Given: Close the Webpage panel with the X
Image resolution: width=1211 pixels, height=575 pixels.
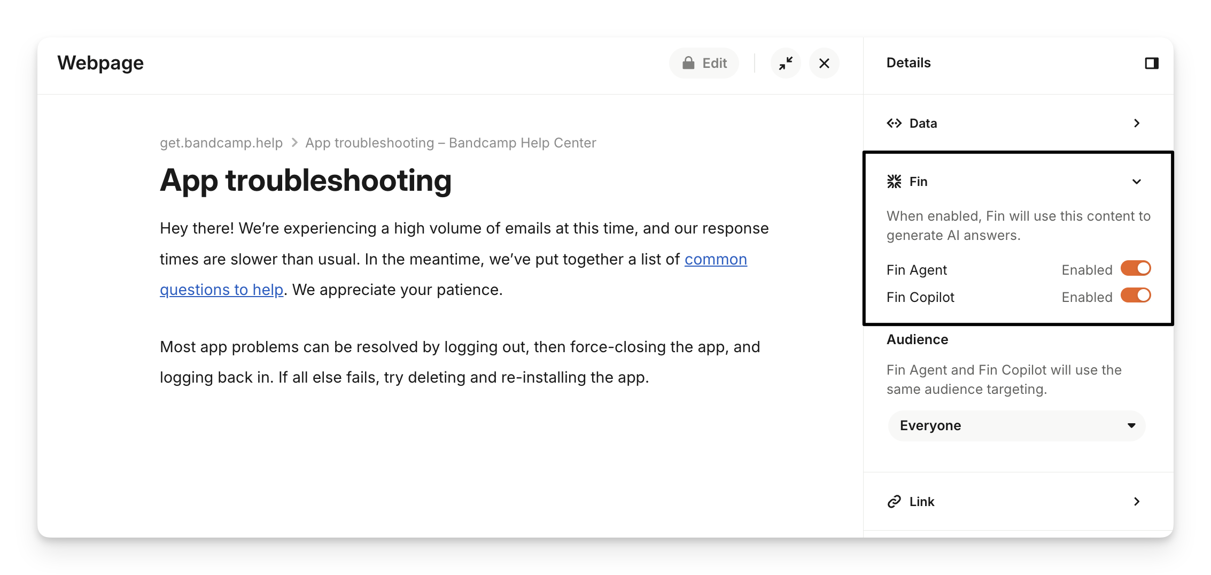Looking at the screenshot, I should click(824, 63).
